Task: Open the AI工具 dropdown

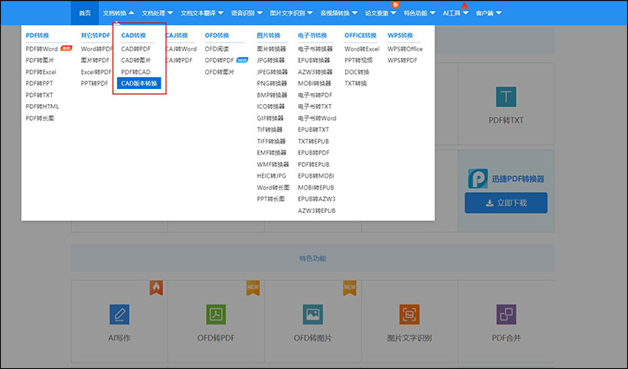Action: (456, 13)
